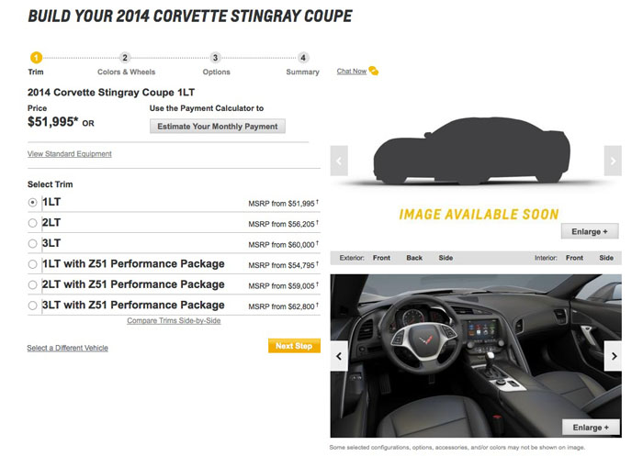The height and width of the screenshot is (456, 643).
Task: Click step 1 Trim circle
Action: pyautogui.click(x=36, y=58)
